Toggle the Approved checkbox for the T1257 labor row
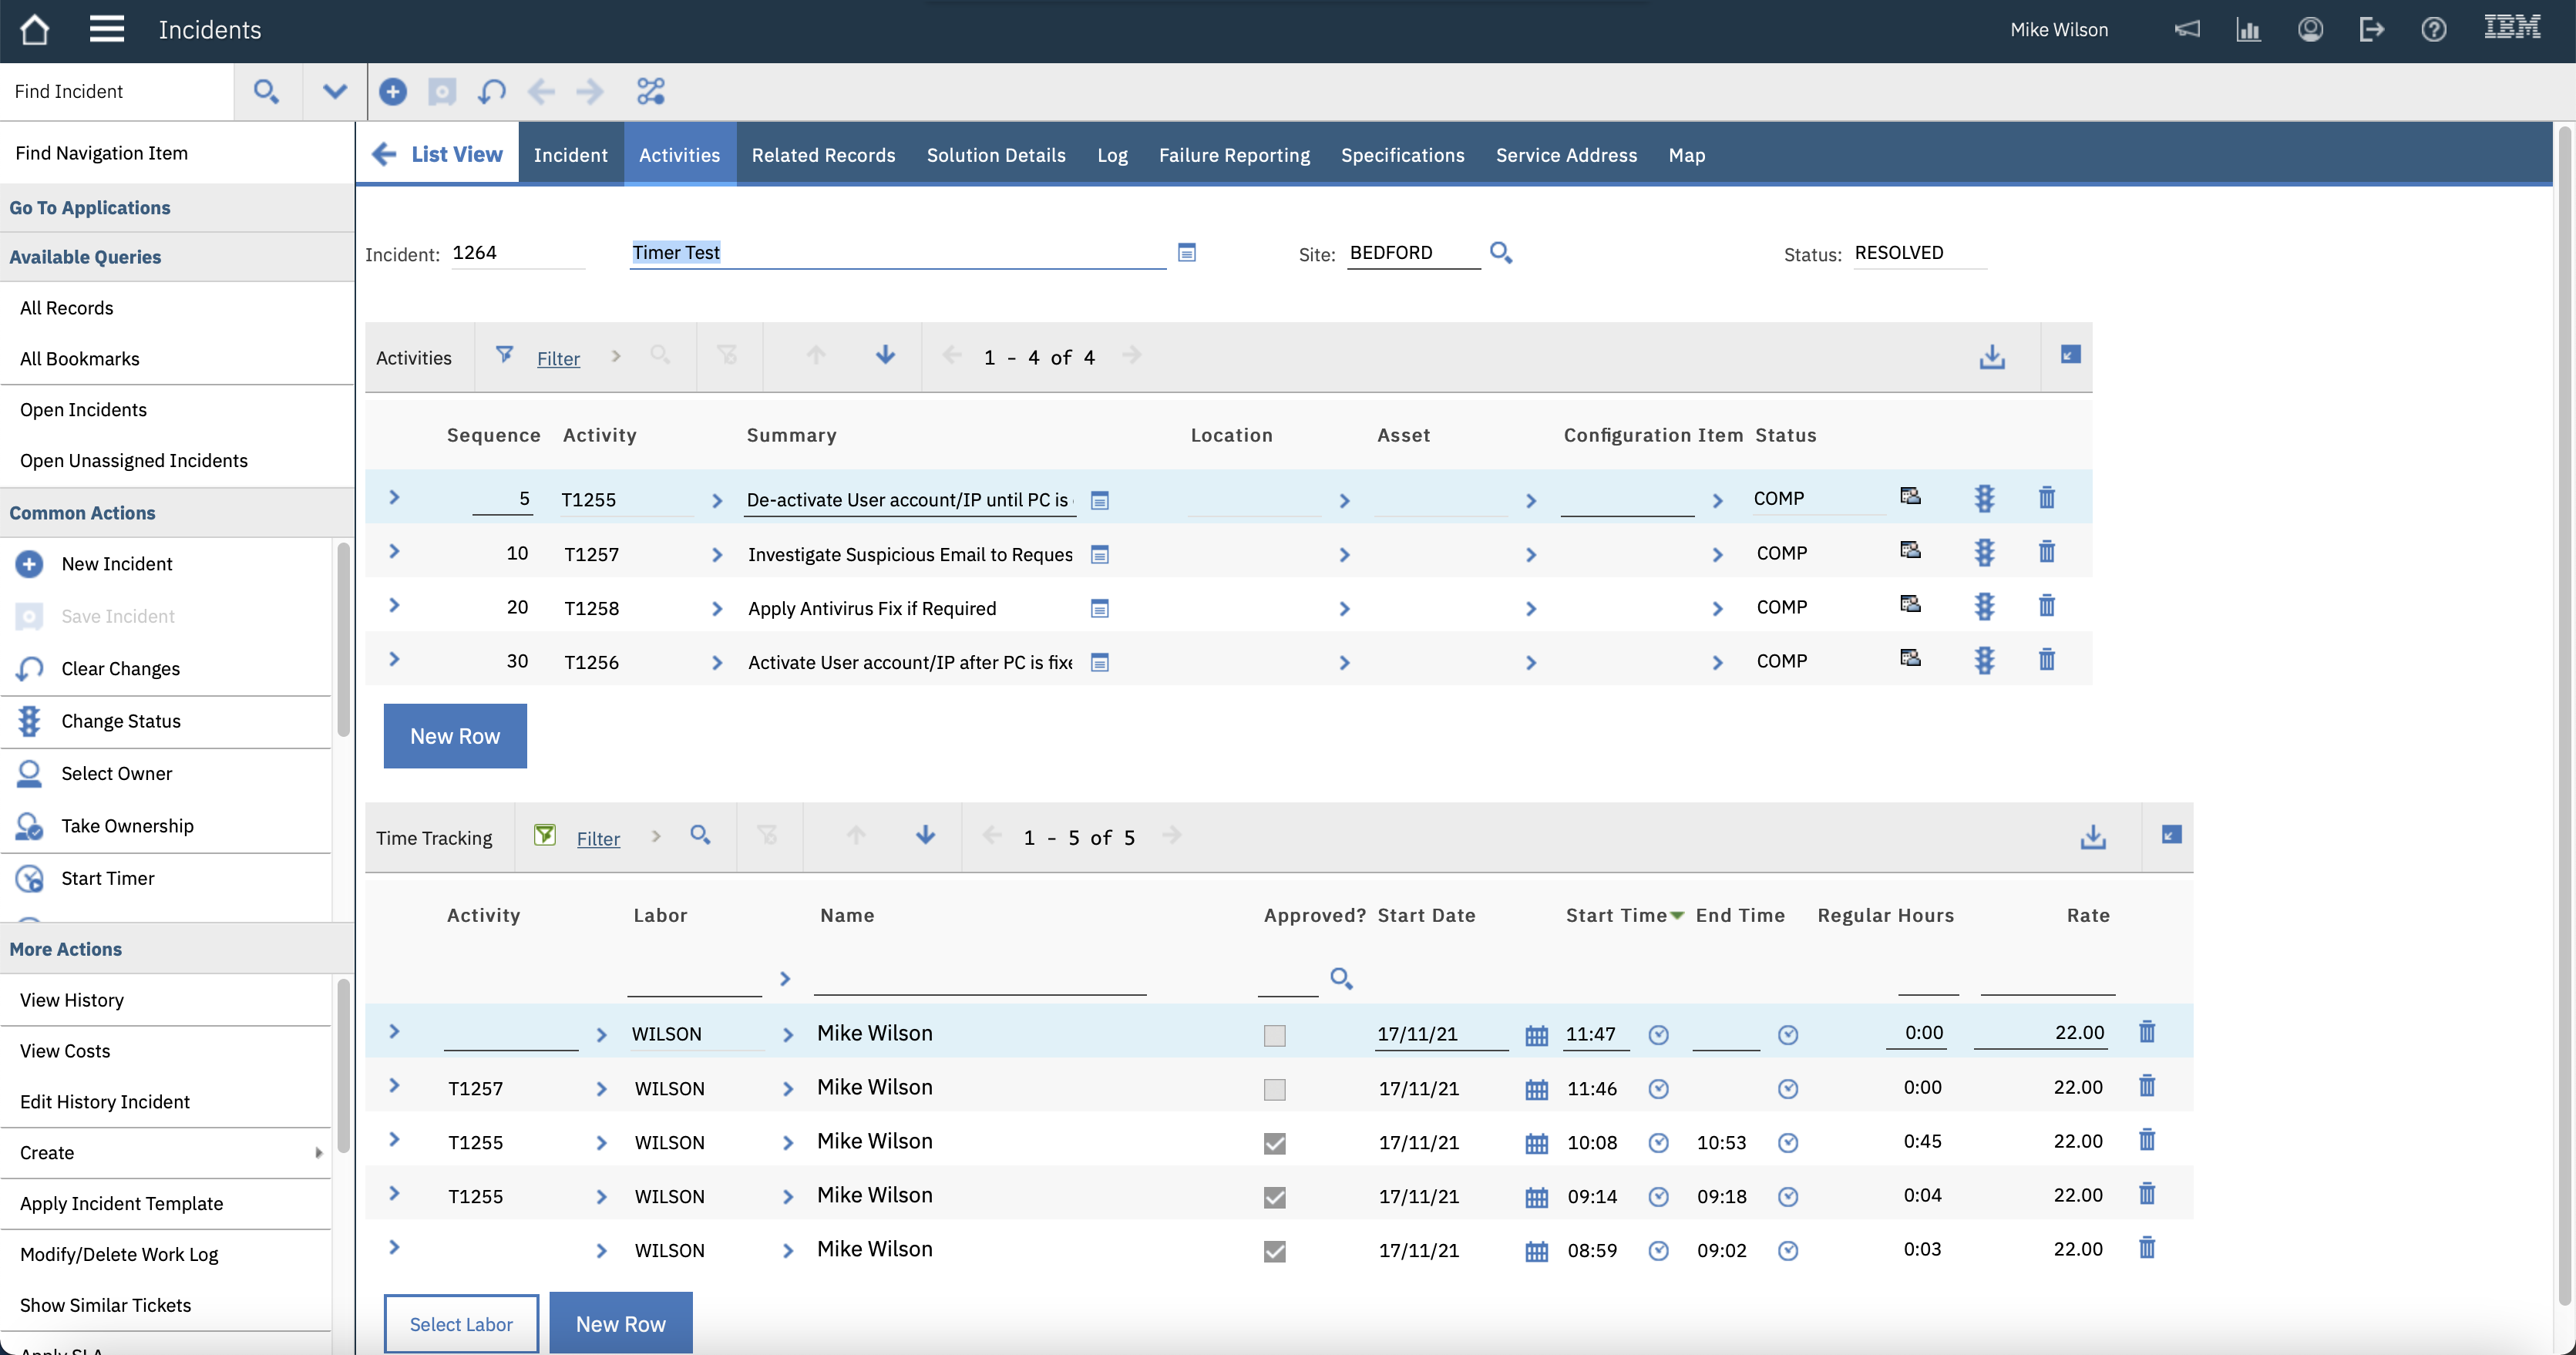This screenshot has width=2576, height=1355. coord(1274,1089)
